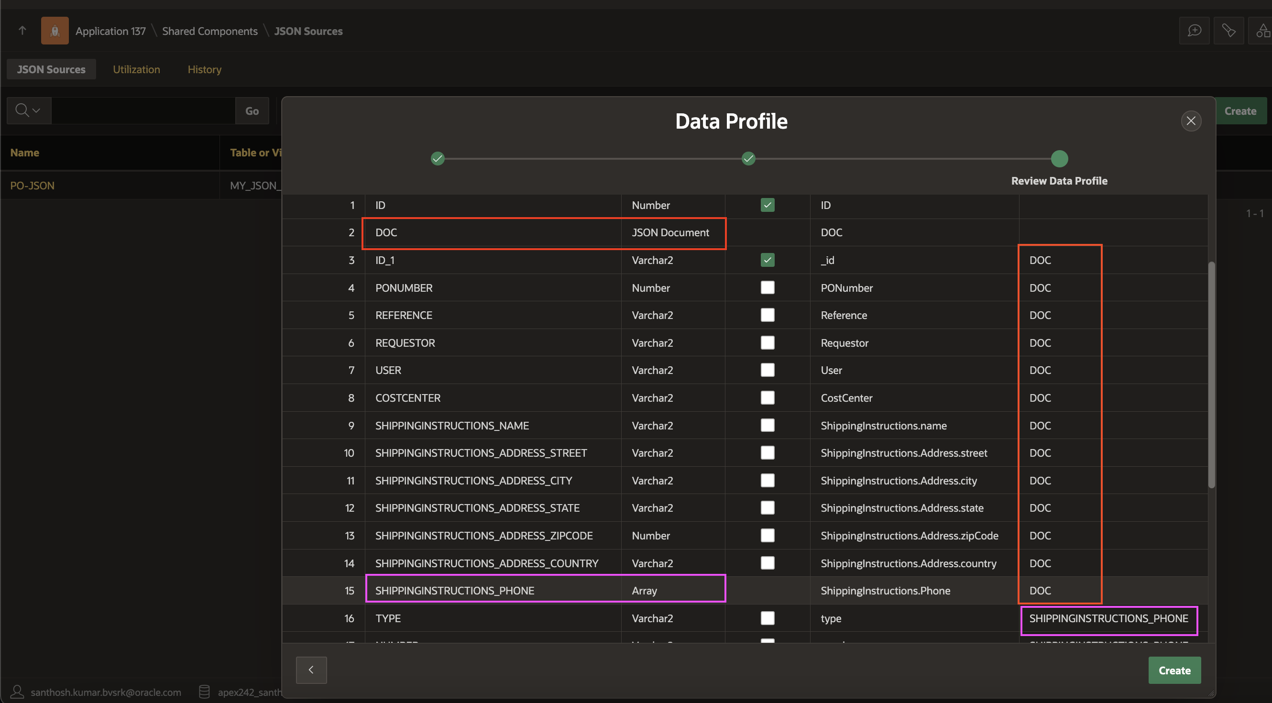Click the green Create button in dialog
This screenshot has height=703, width=1272.
1174,670
